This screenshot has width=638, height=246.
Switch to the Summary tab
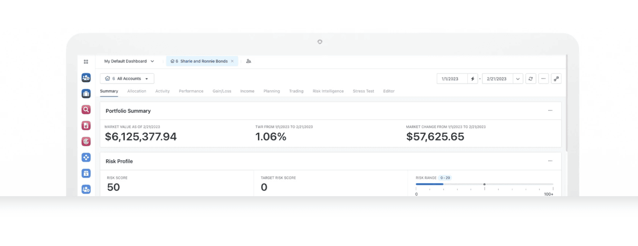point(109,91)
